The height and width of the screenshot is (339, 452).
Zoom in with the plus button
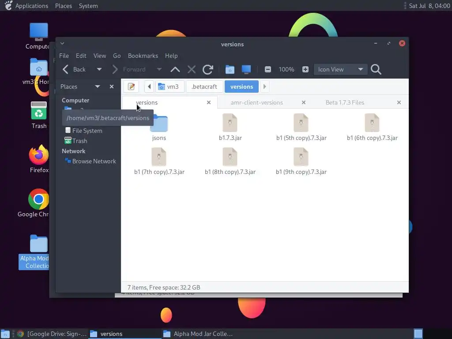(305, 69)
